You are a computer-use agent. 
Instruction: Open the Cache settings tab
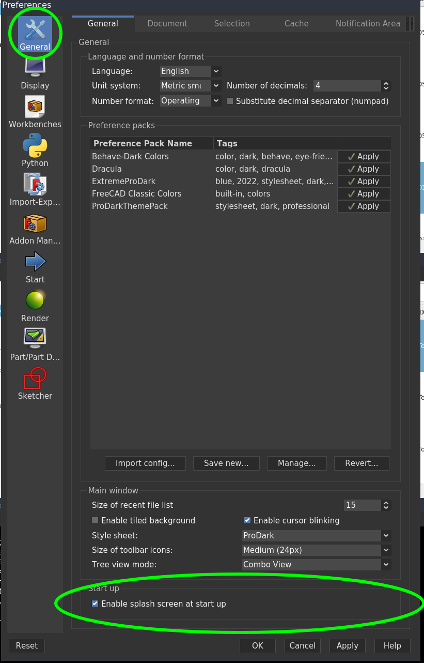(296, 23)
